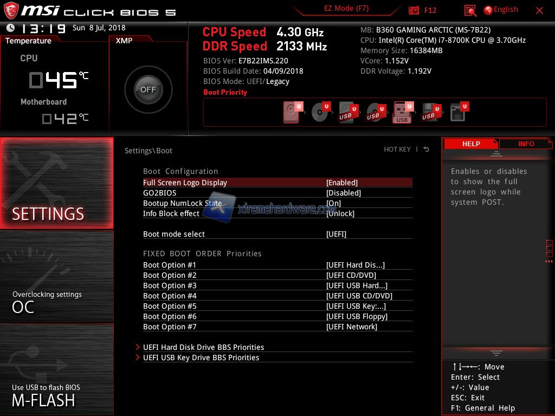Open the OC overclocking settings section
This screenshot has width=555, height=416.
coord(57,301)
